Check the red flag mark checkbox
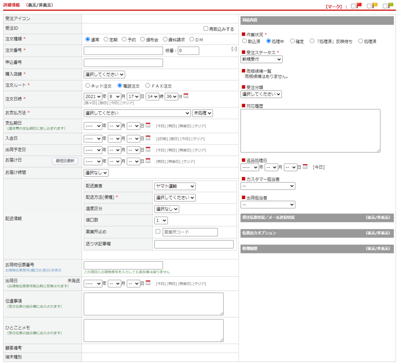Viewport: 398px width, 364px height. 353,6
